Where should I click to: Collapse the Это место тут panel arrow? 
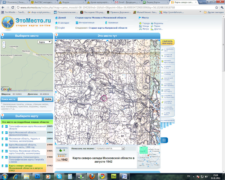coord(57,38)
